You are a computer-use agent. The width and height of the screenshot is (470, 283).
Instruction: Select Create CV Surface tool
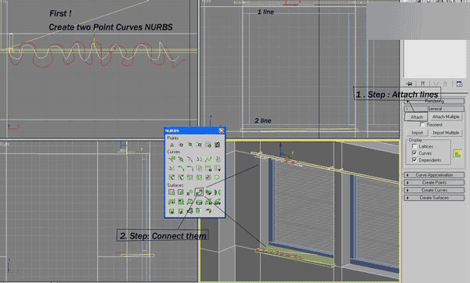pos(172,192)
